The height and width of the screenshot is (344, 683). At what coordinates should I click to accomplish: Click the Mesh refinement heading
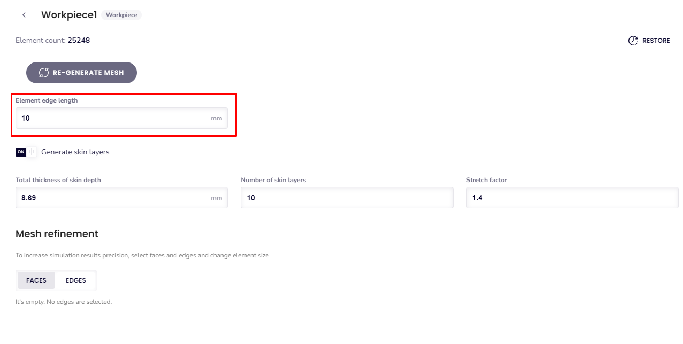(57, 234)
